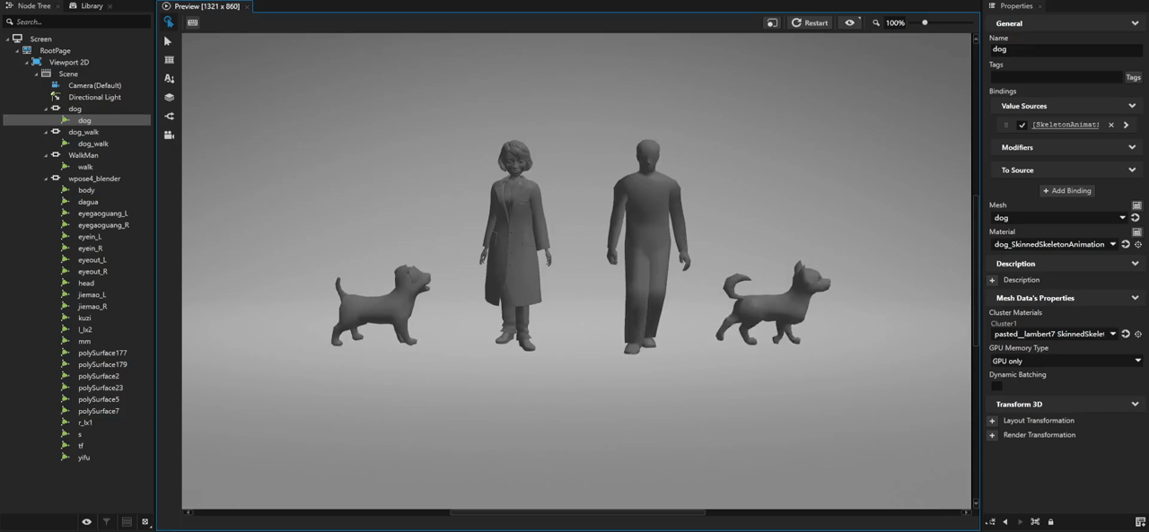The height and width of the screenshot is (532, 1149).
Task: Click the Preview horizontal scrollbar
Action: tap(577, 512)
